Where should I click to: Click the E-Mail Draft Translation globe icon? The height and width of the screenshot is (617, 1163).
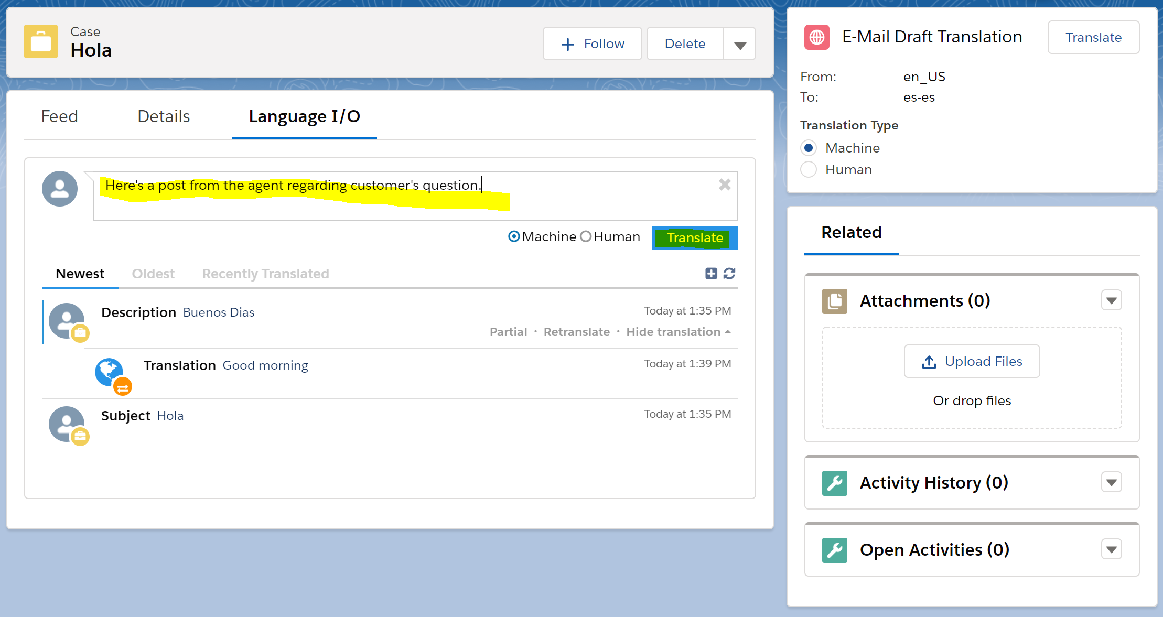(816, 37)
